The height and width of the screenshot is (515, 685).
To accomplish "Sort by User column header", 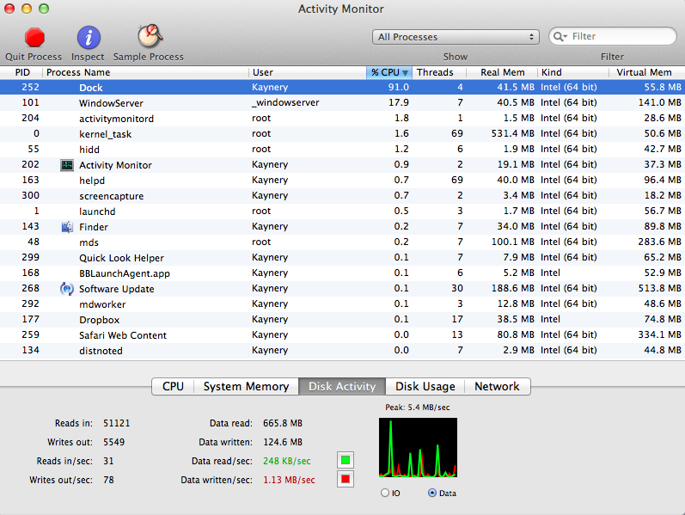I will (x=308, y=72).
